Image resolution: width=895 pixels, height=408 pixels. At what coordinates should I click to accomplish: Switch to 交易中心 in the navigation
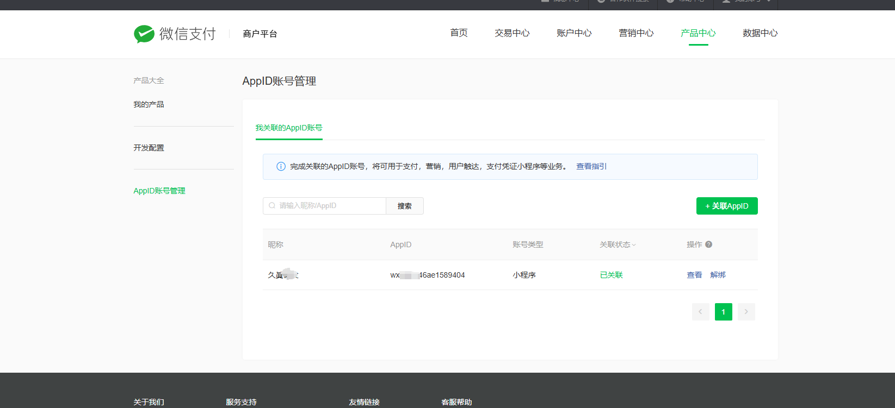(x=512, y=33)
